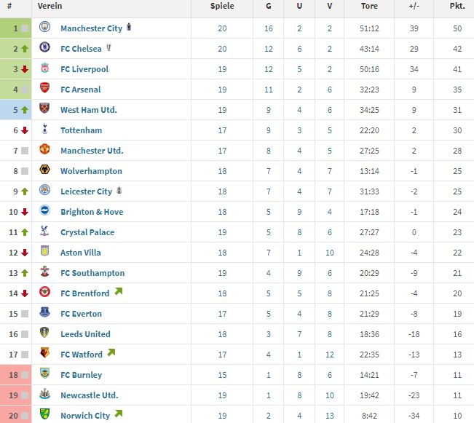Click the Manchester City club crest
The width and height of the screenshot is (474, 423).
(x=44, y=27)
